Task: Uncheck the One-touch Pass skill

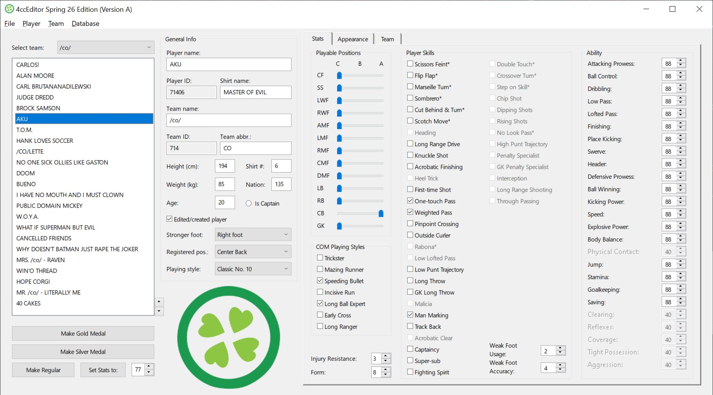Action: [x=410, y=201]
